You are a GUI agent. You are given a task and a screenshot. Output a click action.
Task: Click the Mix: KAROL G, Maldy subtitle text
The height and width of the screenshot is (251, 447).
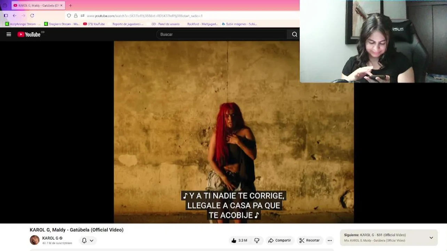(375, 241)
